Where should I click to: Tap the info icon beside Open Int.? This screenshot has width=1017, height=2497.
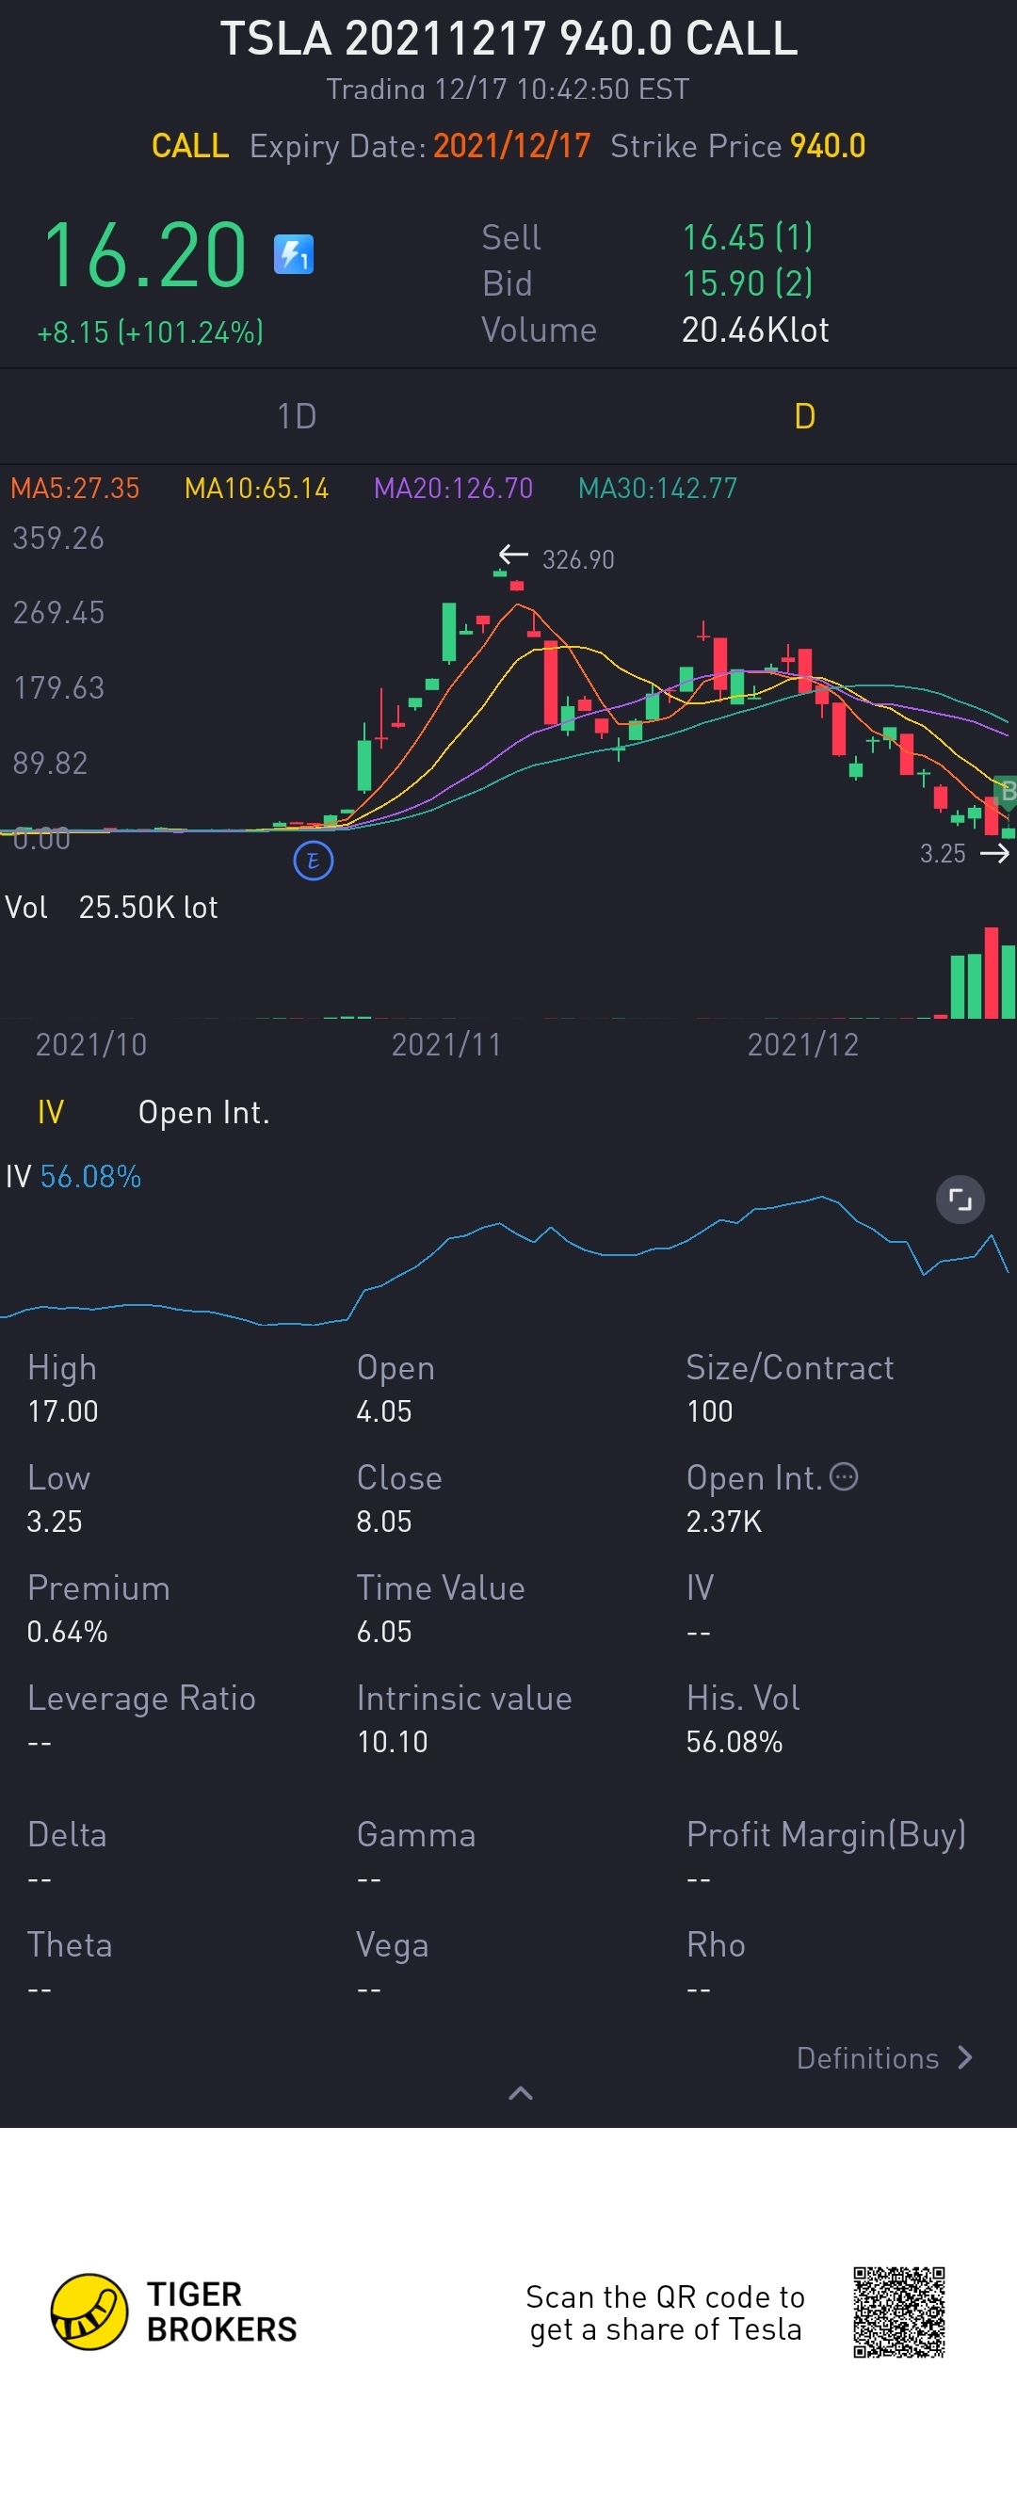click(845, 1476)
